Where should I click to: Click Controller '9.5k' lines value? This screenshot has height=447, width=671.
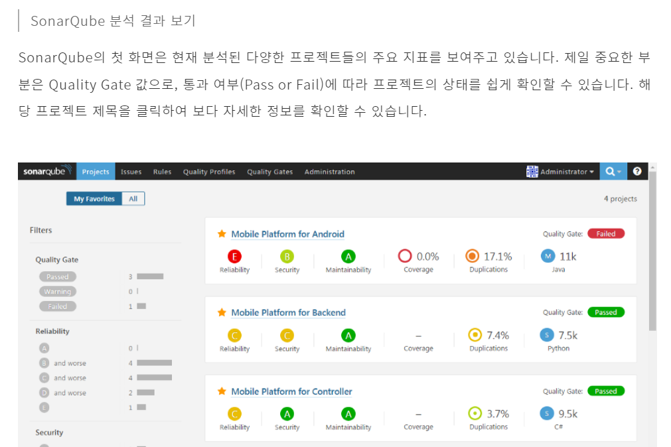[568, 414]
